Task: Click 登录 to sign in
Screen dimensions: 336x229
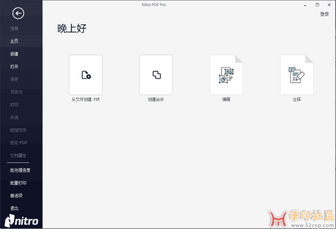Action: pos(324,14)
